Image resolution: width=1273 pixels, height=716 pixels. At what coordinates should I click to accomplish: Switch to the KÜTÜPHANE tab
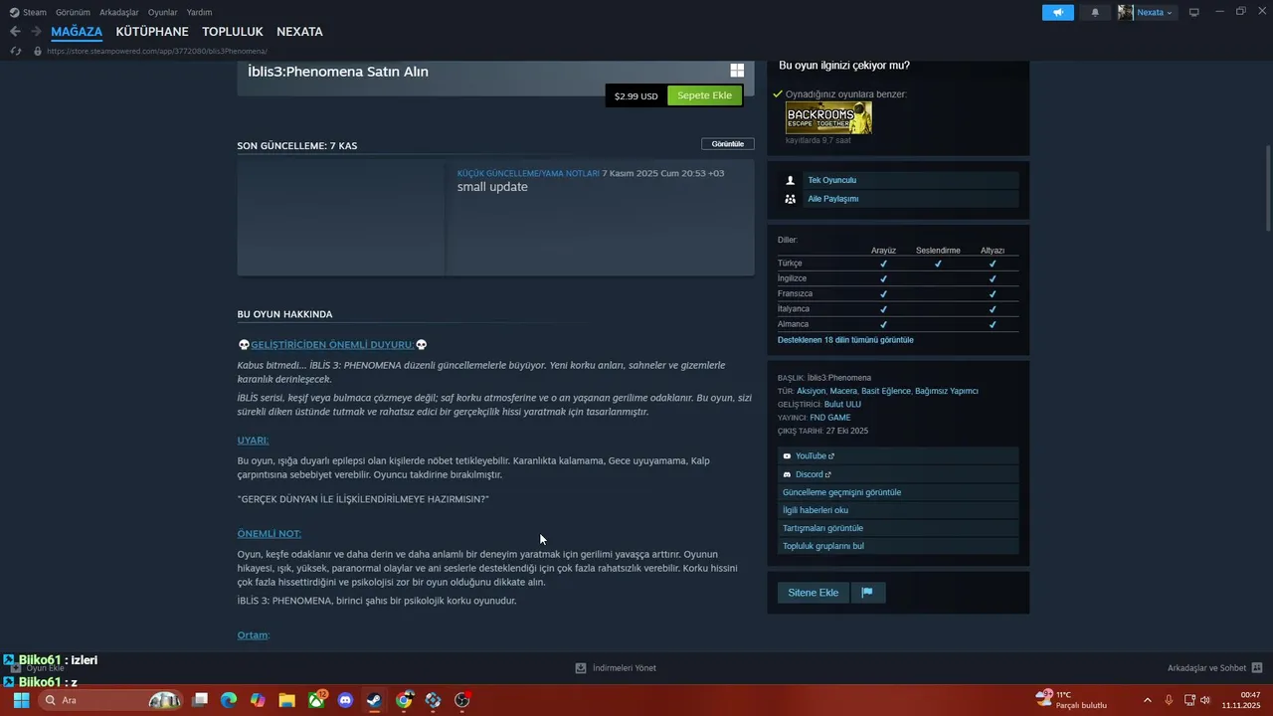152,32
